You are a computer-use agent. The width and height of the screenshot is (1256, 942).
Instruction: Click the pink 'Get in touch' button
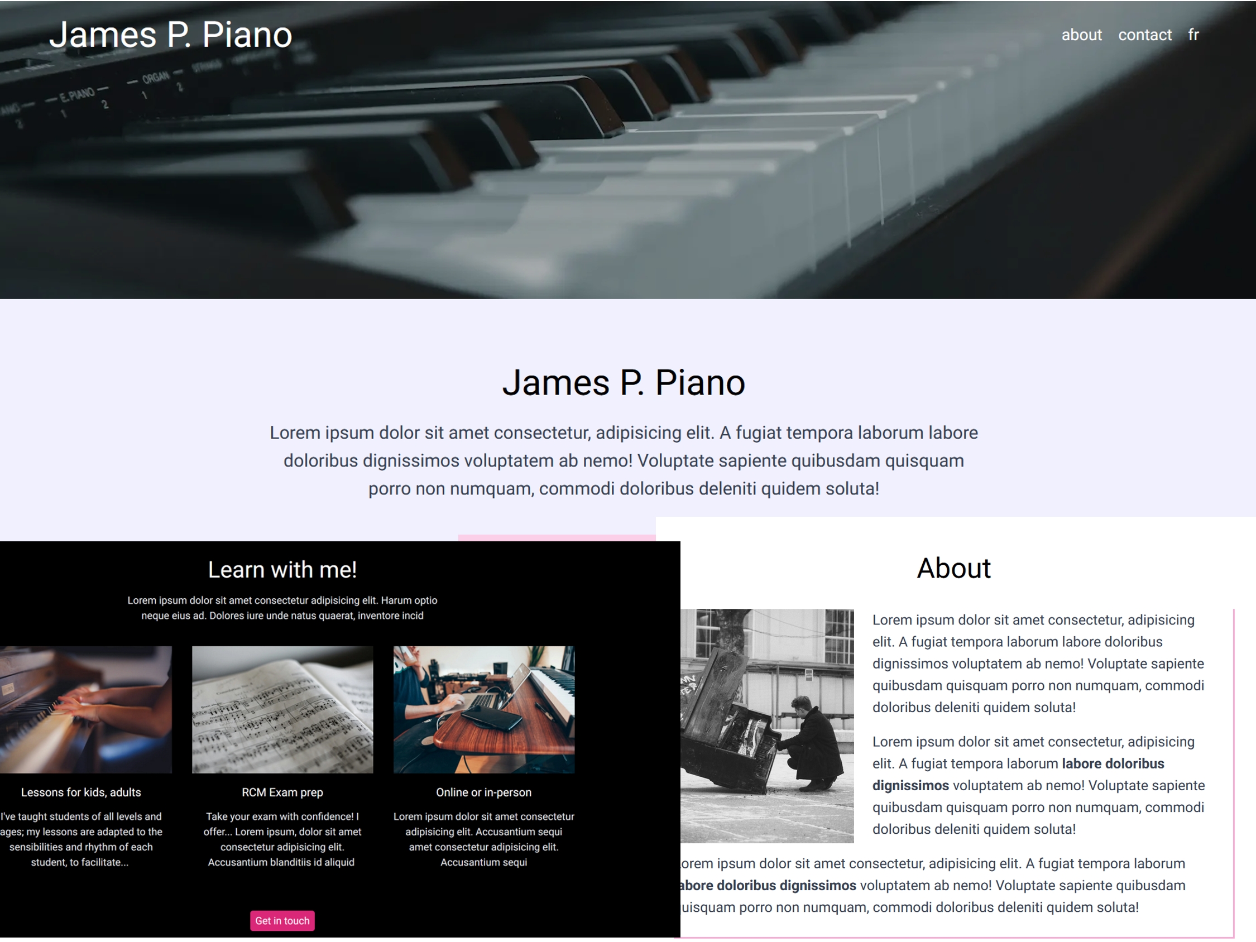click(281, 920)
